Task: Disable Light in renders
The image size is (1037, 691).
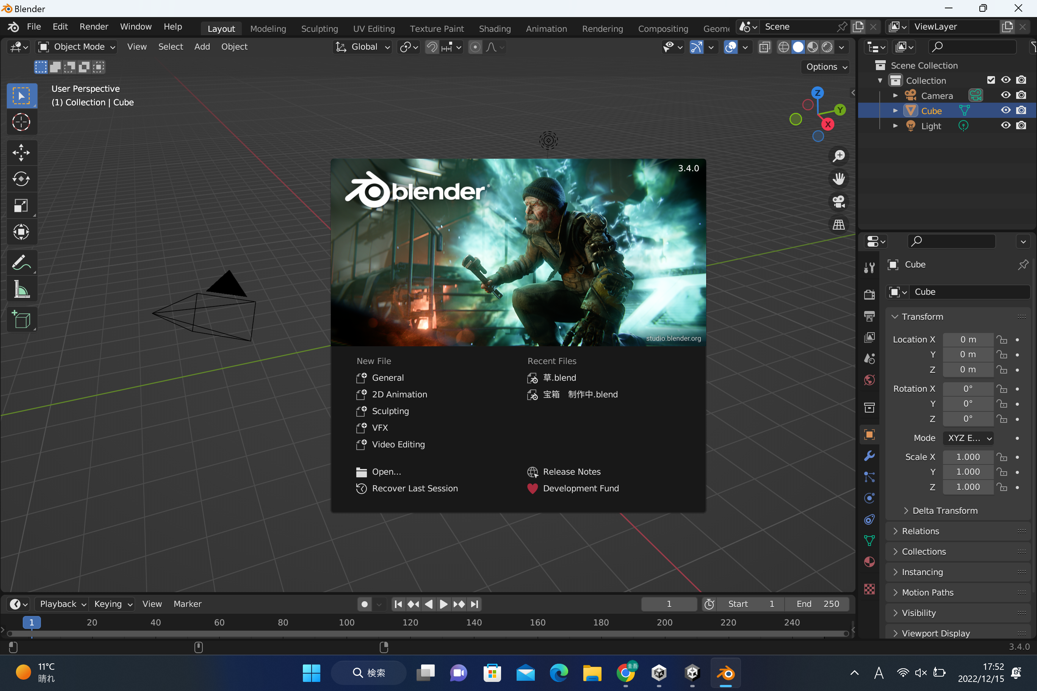Action: point(1021,126)
